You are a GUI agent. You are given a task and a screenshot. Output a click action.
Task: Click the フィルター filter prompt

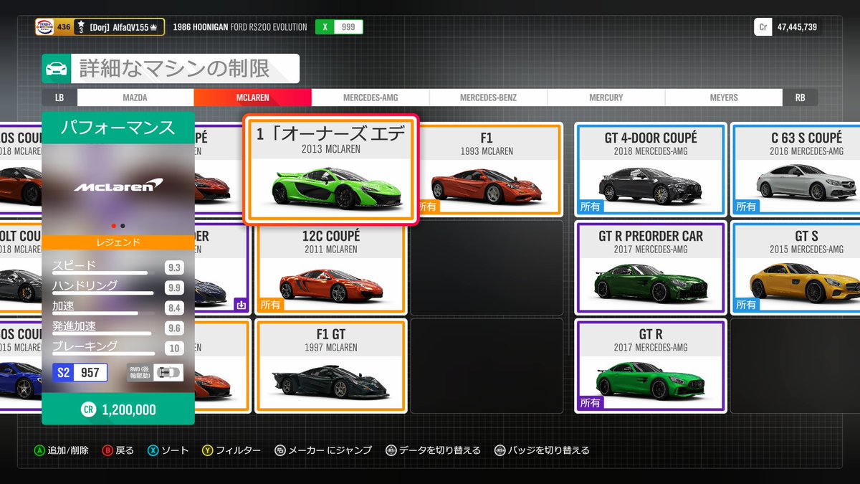239,450
